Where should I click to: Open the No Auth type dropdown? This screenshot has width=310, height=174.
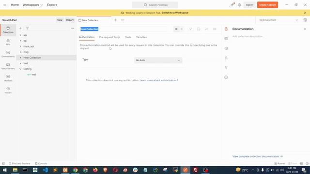(158, 60)
